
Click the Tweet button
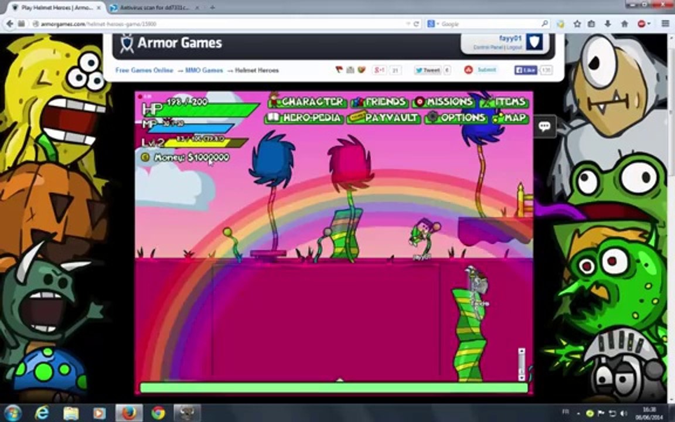pyautogui.click(x=428, y=70)
